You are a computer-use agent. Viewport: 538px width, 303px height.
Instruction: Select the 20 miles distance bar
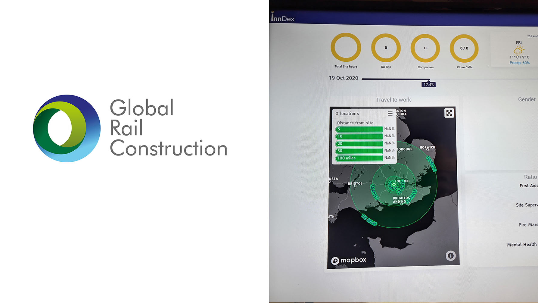(359, 144)
